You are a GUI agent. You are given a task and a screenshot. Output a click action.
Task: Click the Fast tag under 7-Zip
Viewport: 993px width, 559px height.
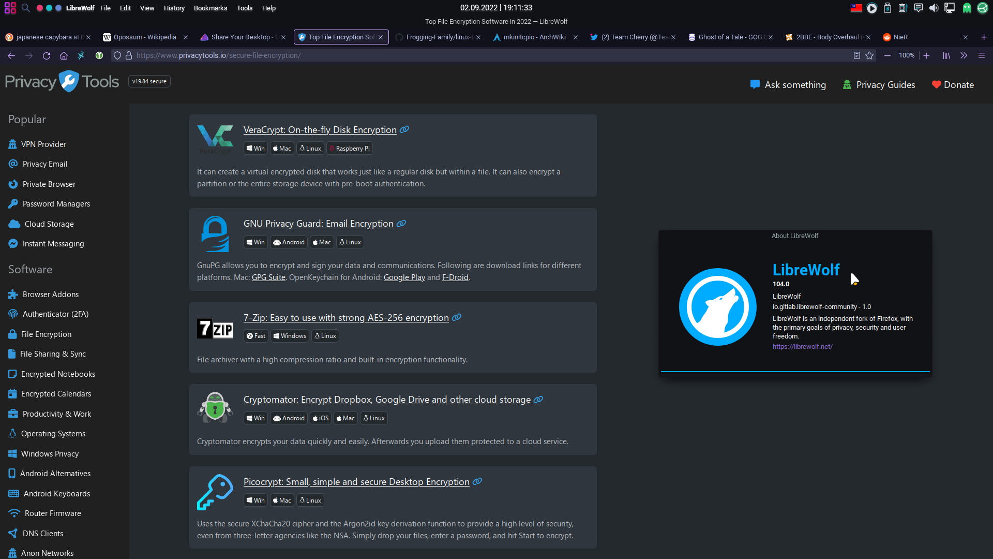pyautogui.click(x=256, y=336)
